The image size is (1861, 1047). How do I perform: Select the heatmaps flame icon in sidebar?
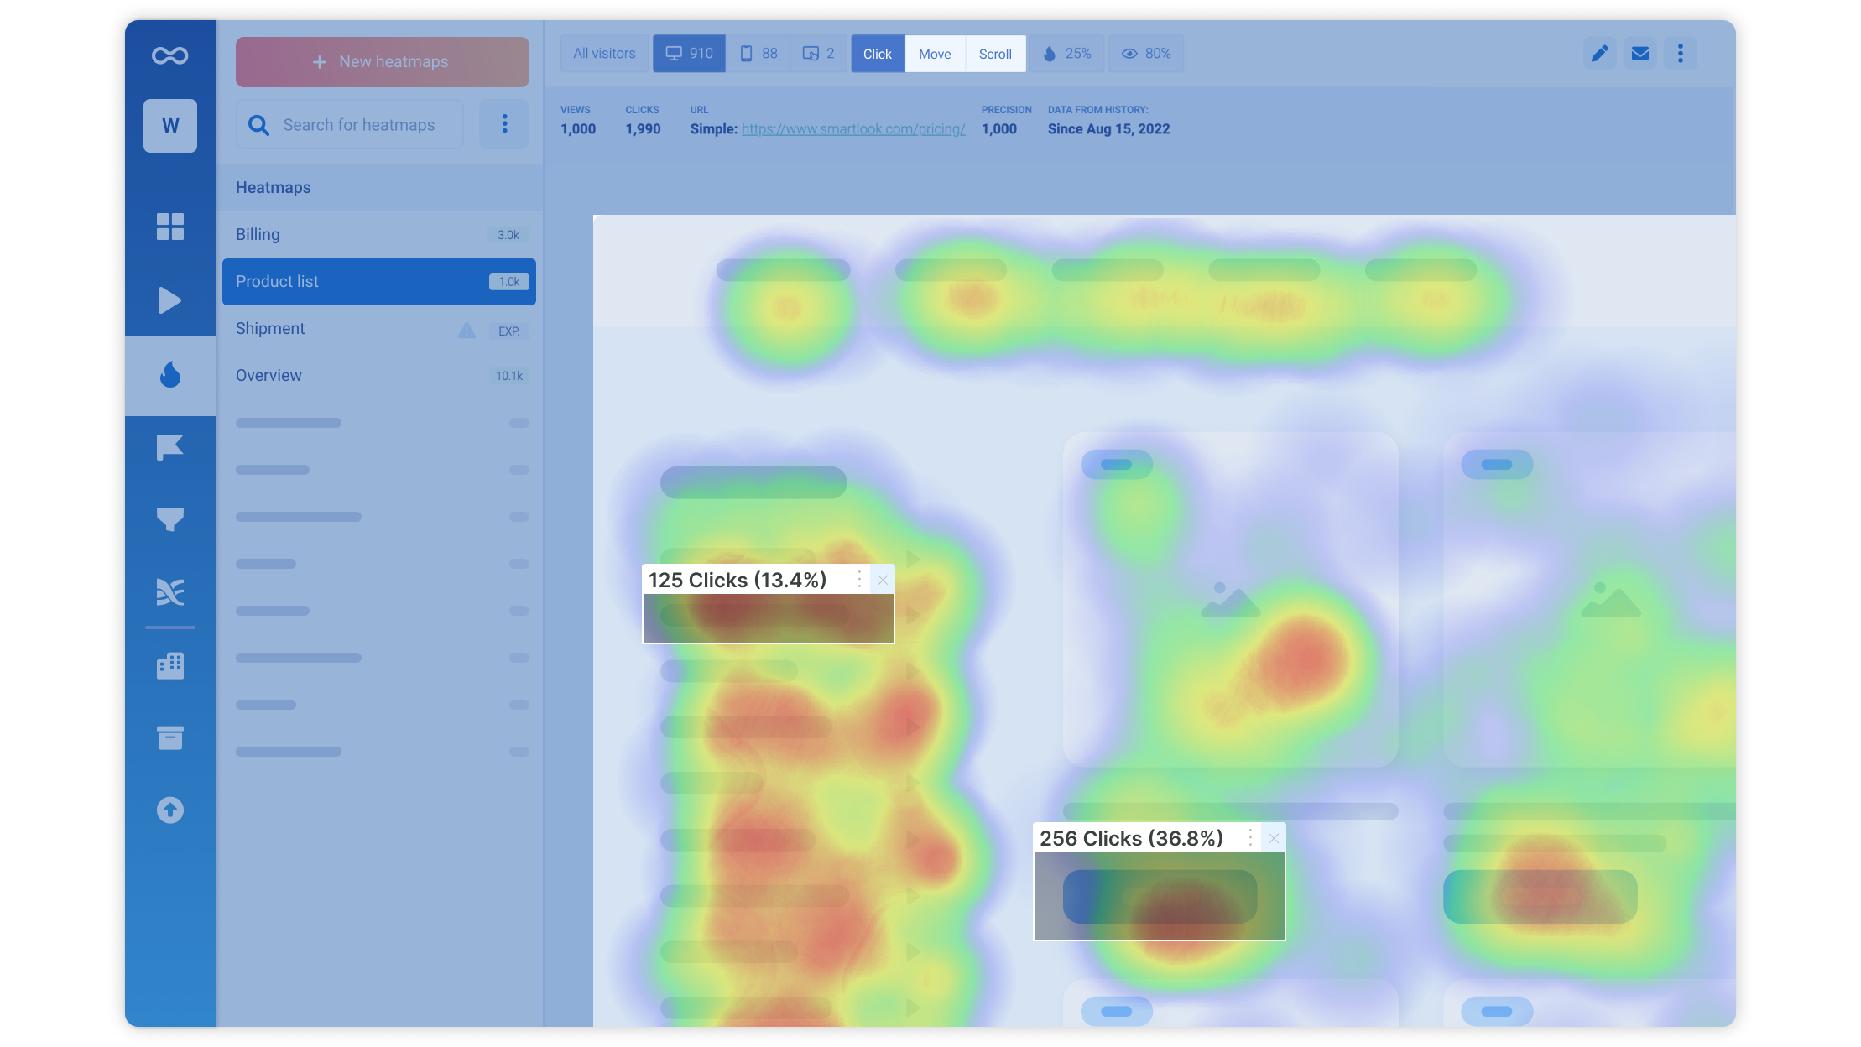point(169,375)
